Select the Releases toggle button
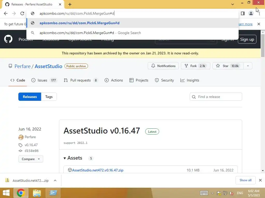 30,97
